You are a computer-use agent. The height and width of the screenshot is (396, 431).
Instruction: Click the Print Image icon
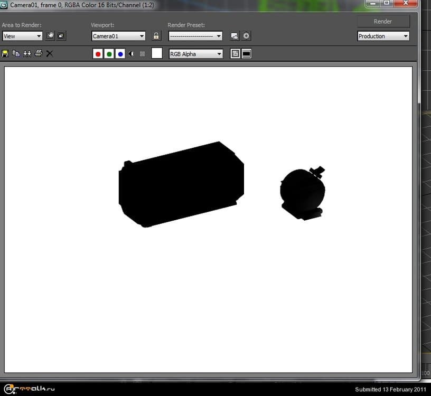coord(38,53)
